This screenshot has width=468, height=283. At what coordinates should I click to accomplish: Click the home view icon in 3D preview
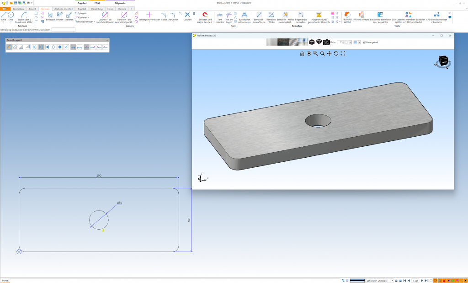tap(302, 53)
